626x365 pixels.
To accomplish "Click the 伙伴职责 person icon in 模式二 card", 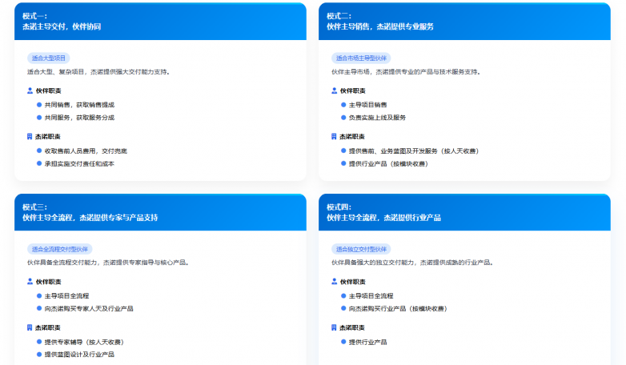I will (335, 91).
